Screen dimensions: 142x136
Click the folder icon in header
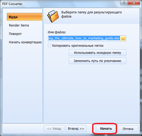click(53, 16)
